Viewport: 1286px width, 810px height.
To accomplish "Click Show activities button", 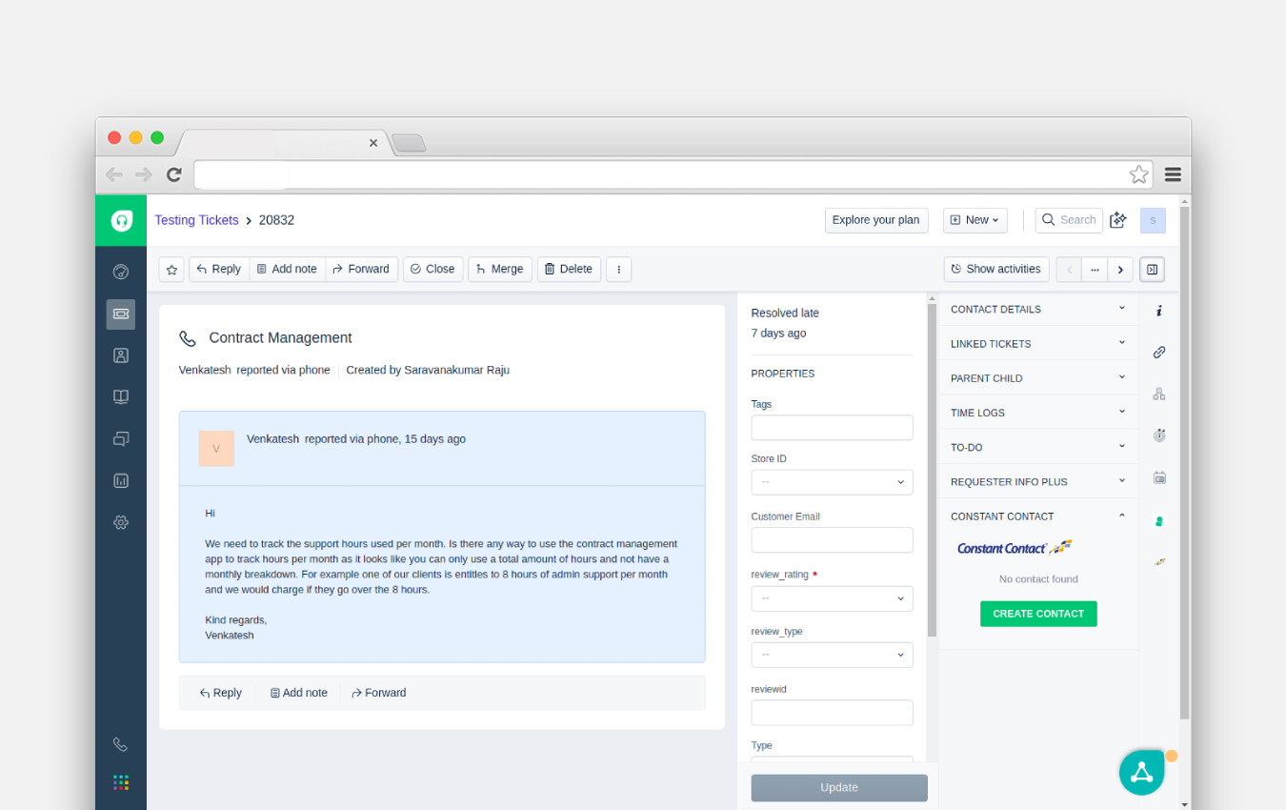I will (996, 270).
